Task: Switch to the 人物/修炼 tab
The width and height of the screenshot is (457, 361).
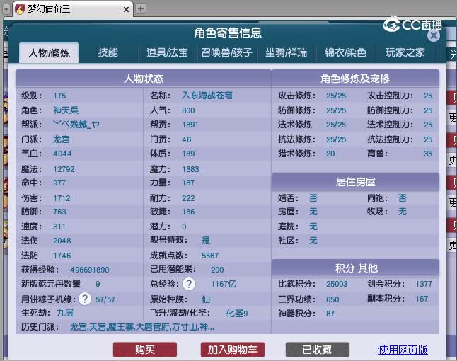Action: [x=49, y=53]
